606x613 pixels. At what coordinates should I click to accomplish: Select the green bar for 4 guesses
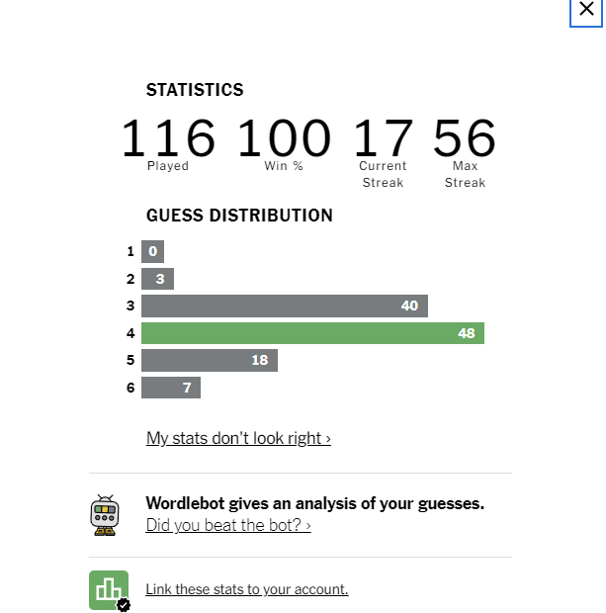point(312,333)
